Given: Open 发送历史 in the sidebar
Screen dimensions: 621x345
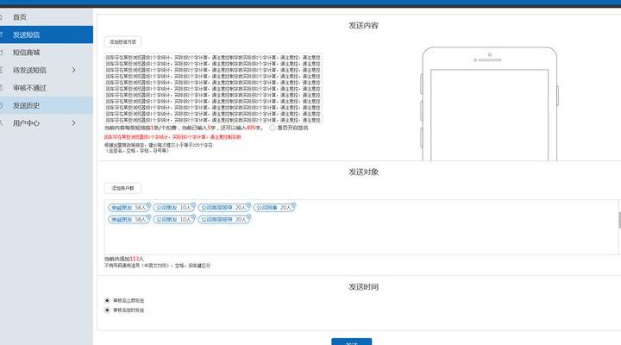Looking at the screenshot, I should coord(47,105).
